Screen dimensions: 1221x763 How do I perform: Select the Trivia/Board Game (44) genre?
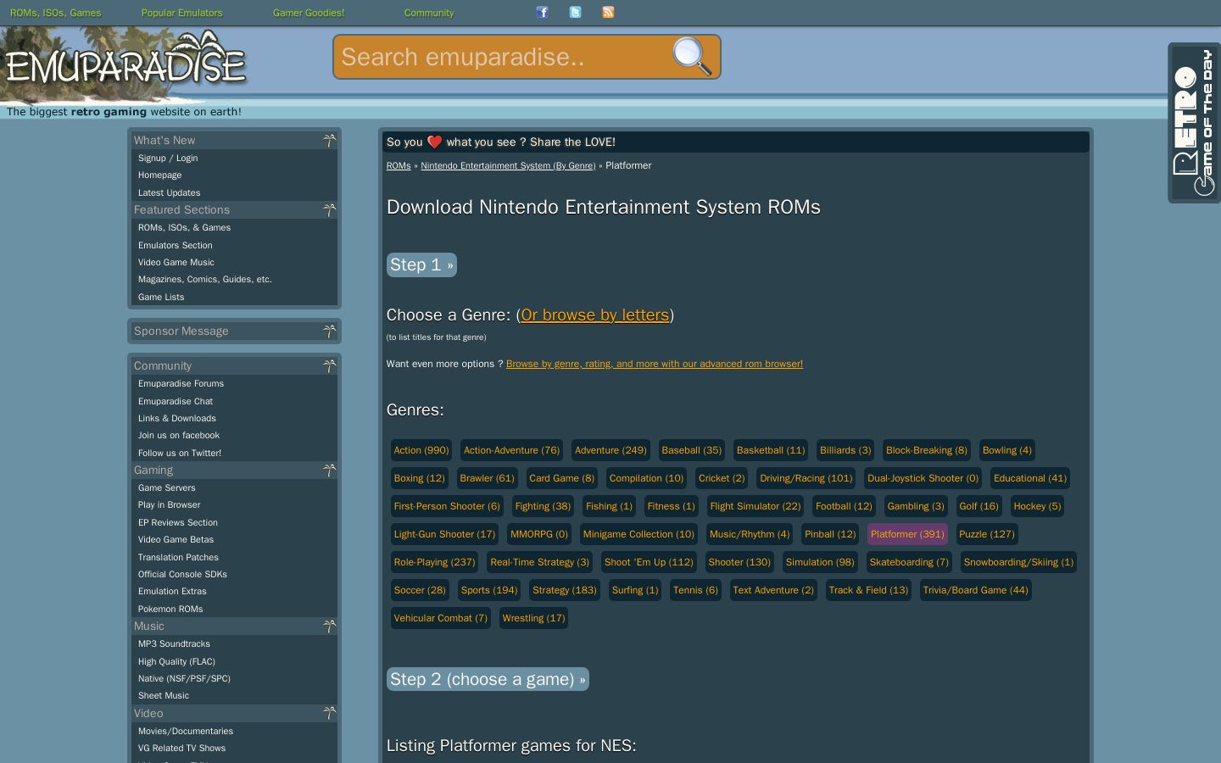click(975, 590)
